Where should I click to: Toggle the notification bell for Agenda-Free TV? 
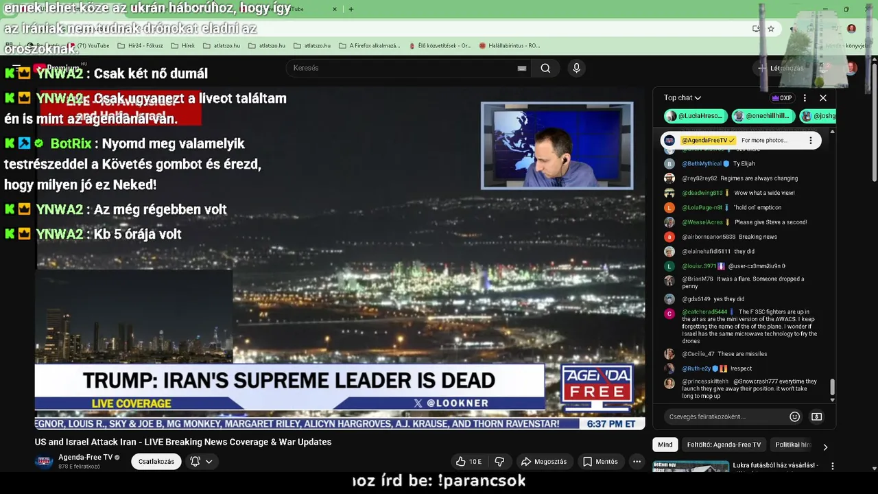coord(195,462)
